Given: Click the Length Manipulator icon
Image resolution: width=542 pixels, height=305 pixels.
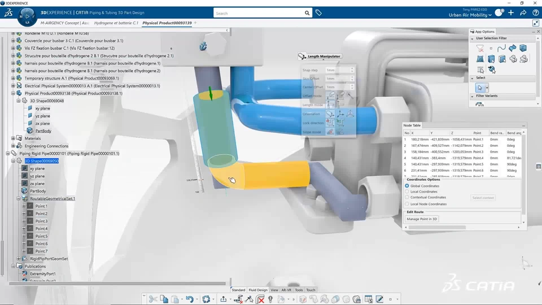Looking at the screenshot, I should (302, 56).
